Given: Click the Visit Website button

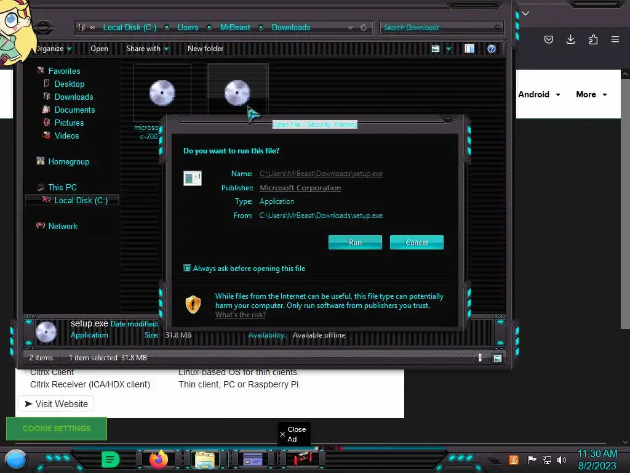Looking at the screenshot, I should pyautogui.click(x=56, y=404).
